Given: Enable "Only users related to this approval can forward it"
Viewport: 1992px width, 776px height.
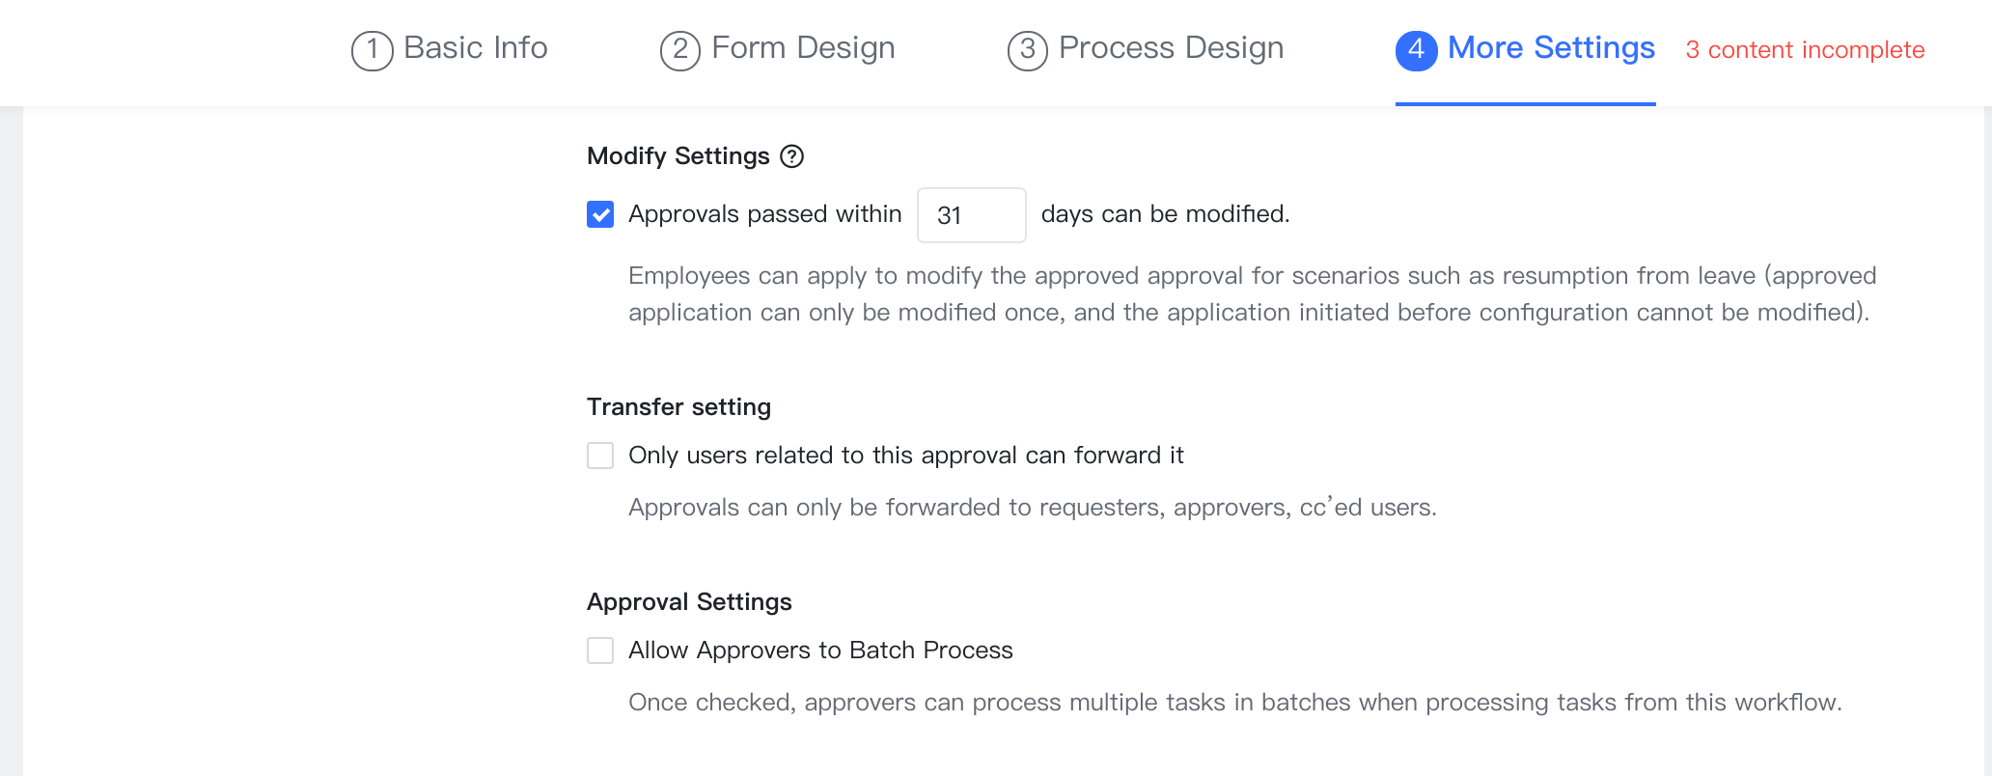Looking at the screenshot, I should [599, 455].
